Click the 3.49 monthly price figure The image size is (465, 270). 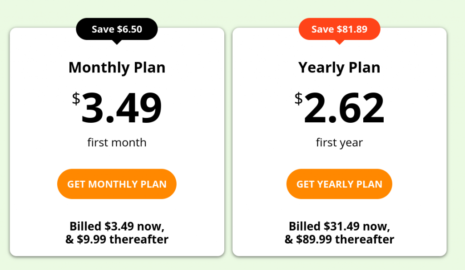[x=121, y=108]
